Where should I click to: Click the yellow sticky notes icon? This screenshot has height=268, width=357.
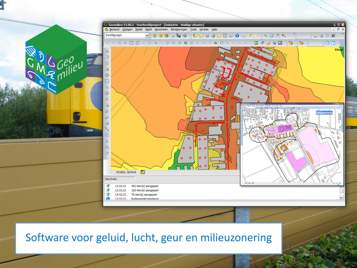click(x=255, y=36)
